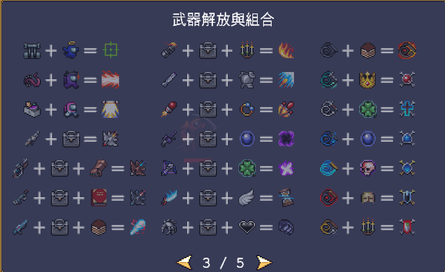This screenshot has width=445, height=272.
Task: Click the green four-leaf clover in right column
Action: pos(368,109)
